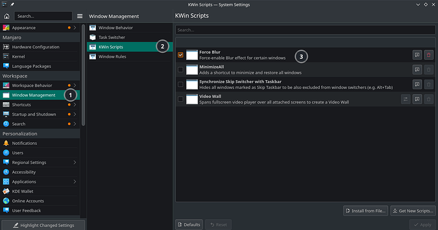Viewport: 438px width, 230px height.
Task: Click the Force Blur script thumbnail icon
Action: pos(192,55)
